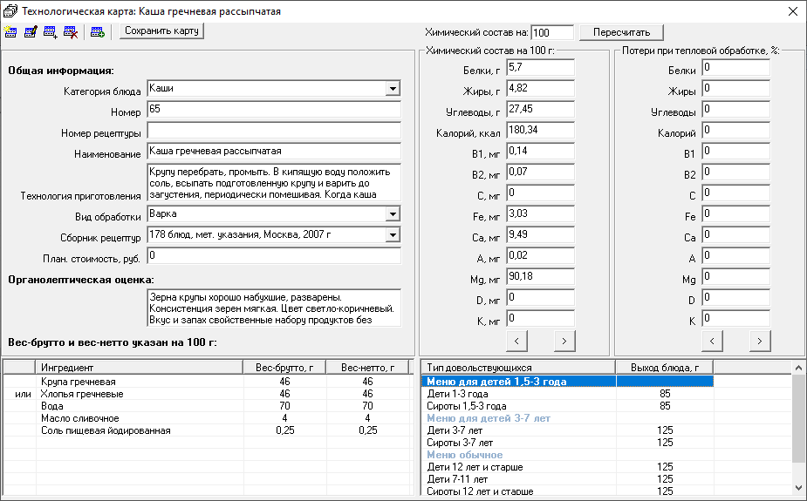Screen dimensions: 807x501
Task: Click the delete row icon with red X
Action: coord(71,31)
